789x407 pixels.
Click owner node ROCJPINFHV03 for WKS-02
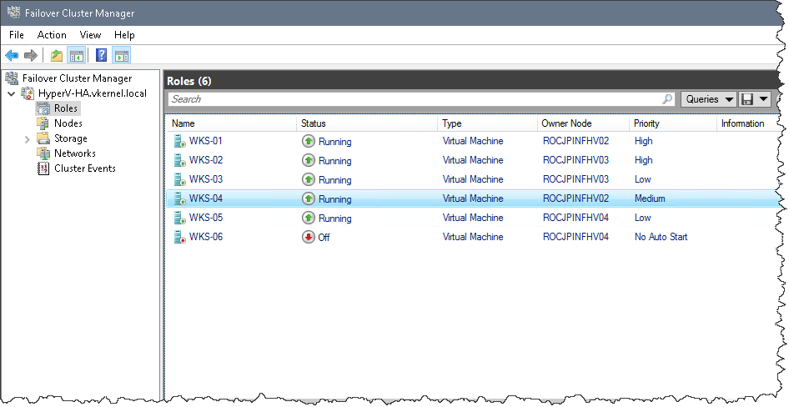click(575, 160)
